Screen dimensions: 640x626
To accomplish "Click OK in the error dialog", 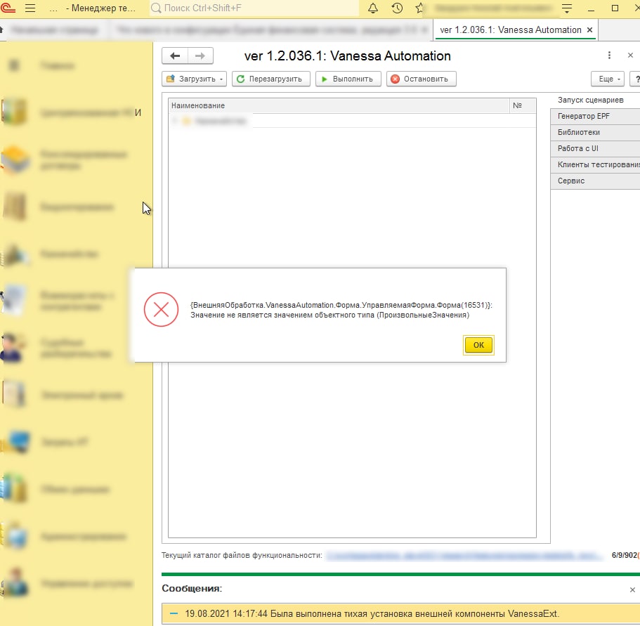I will (x=478, y=345).
